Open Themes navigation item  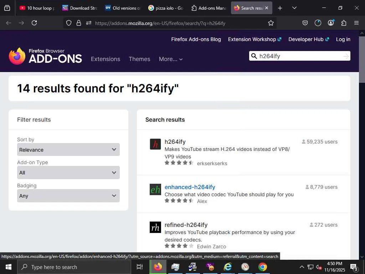(x=139, y=59)
